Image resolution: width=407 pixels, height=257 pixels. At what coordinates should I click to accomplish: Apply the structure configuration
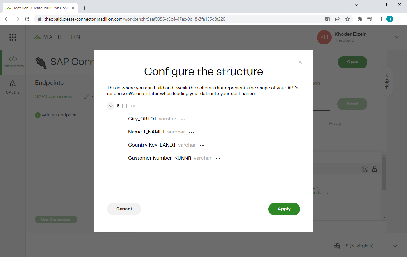(x=284, y=209)
